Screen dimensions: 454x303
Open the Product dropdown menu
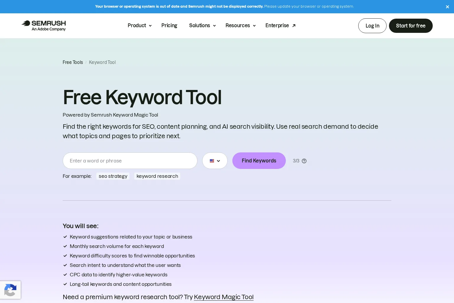pyautogui.click(x=140, y=25)
